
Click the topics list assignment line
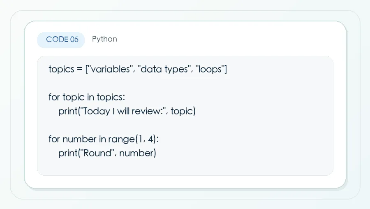(x=138, y=69)
